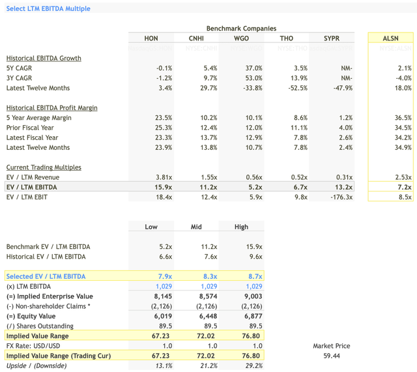Click the Low column header
This screenshot has width=417, height=372.
[x=151, y=227]
